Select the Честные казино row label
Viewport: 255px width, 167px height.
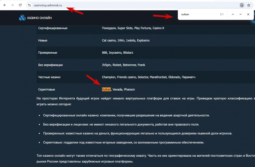(49, 77)
